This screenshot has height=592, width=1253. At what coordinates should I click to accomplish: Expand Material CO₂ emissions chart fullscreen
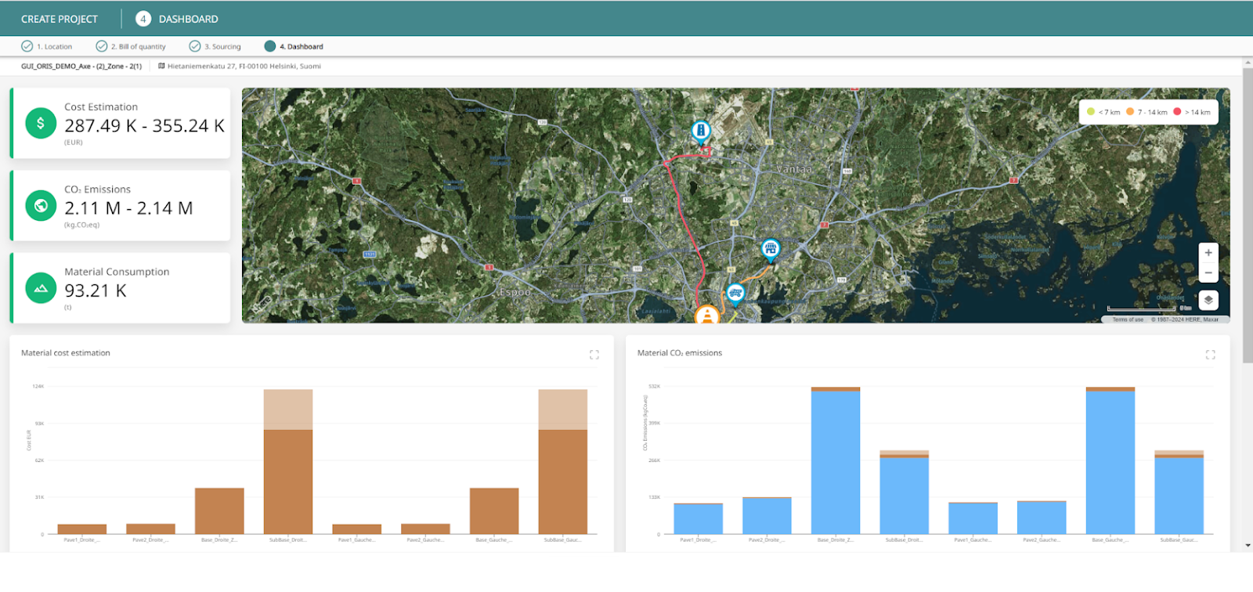pos(1210,355)
